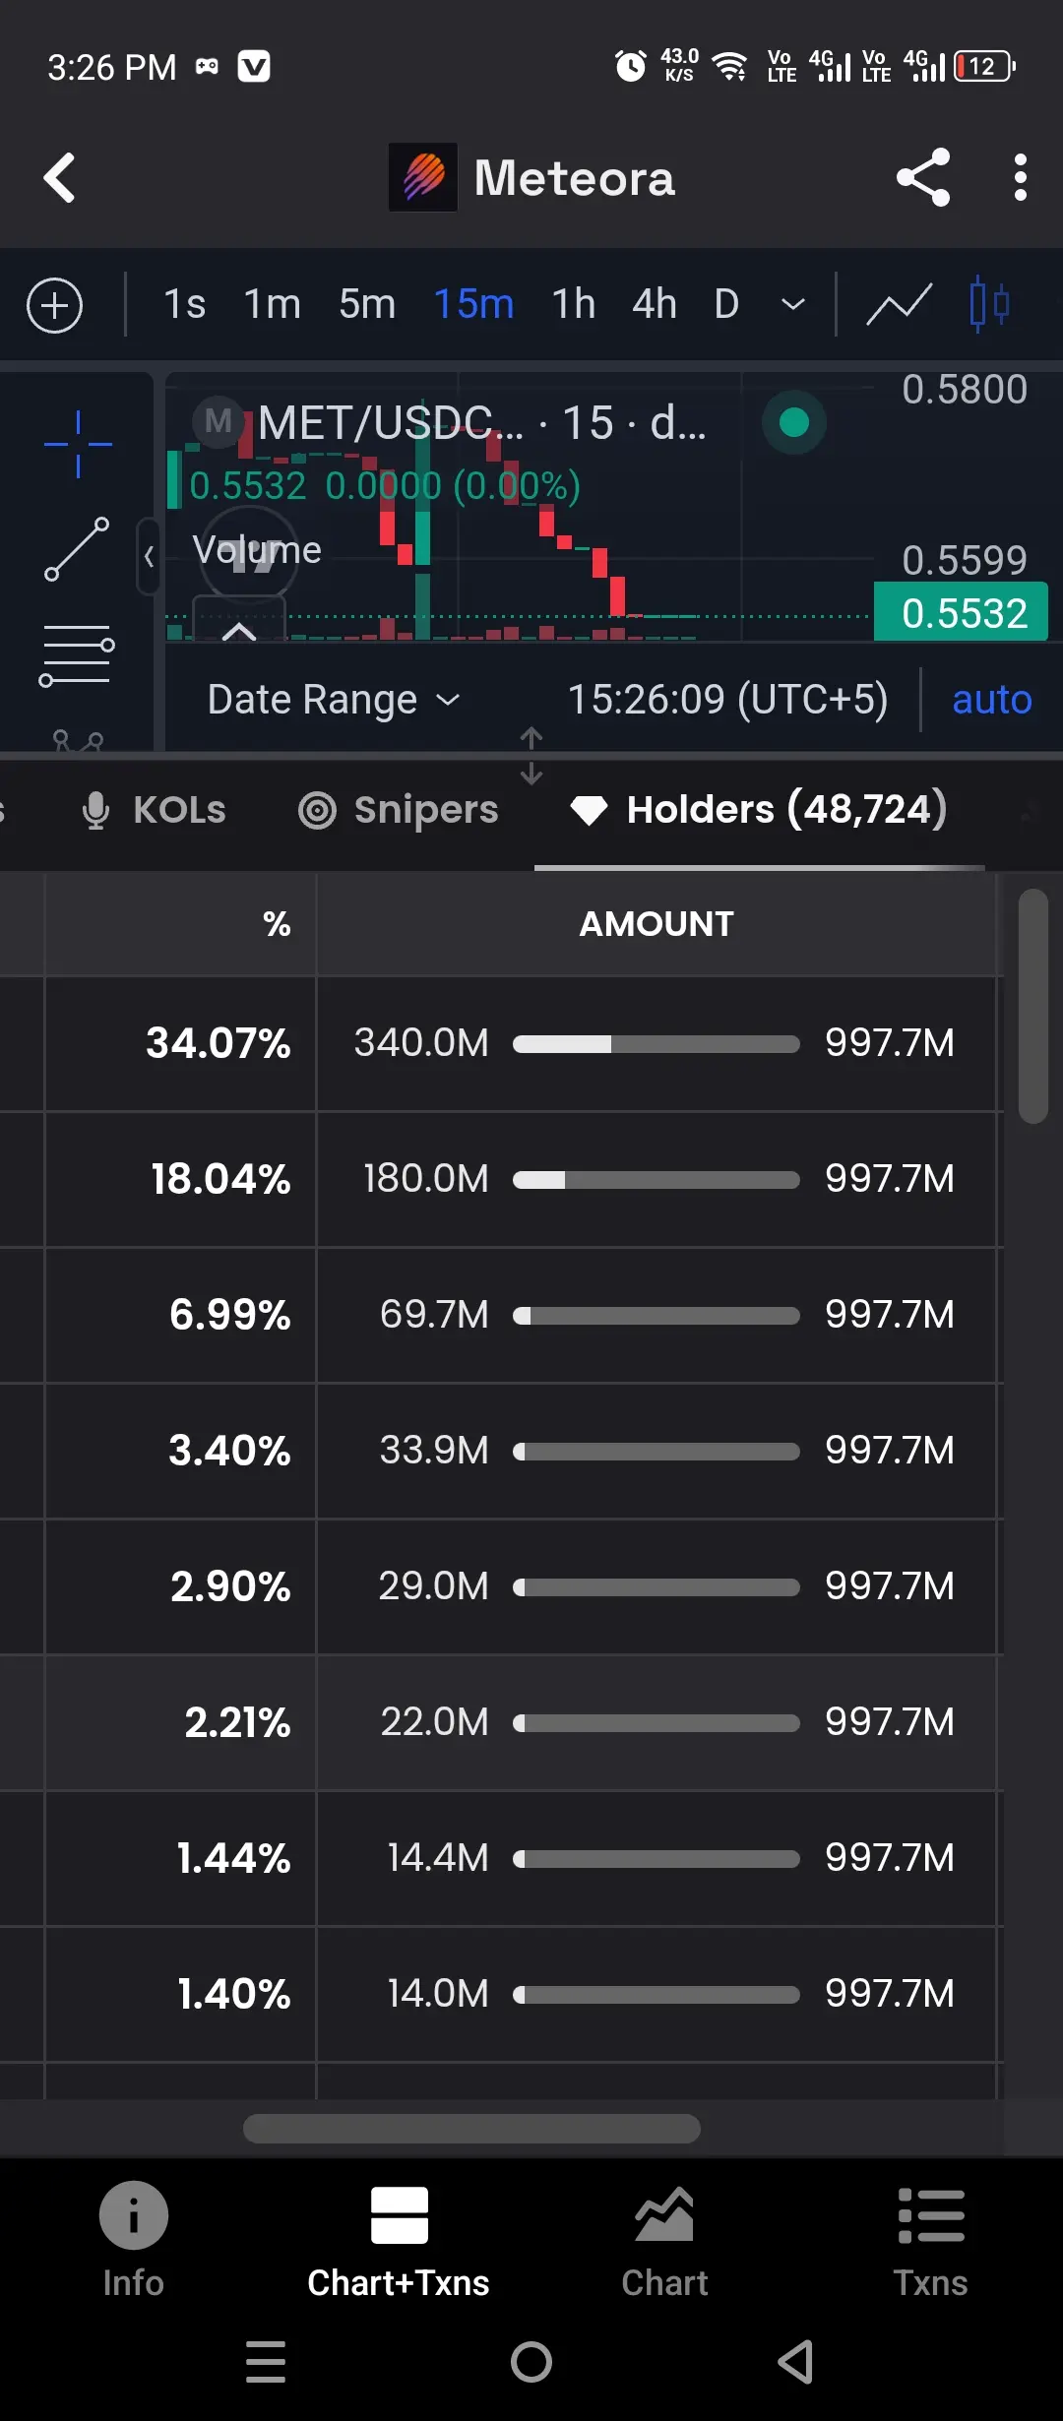The height and width of the screenshot is (2421, 1063).
Task: Tap the 69.7M holder progress bar
Action: tap(657, 1316)
